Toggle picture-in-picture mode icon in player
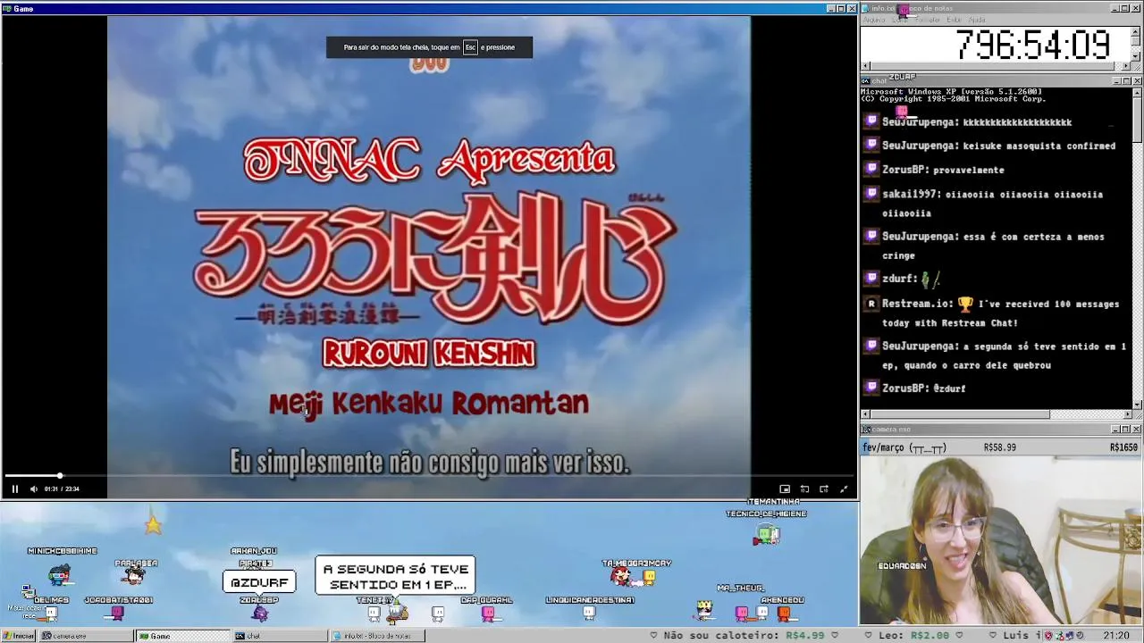 point(785,489)
